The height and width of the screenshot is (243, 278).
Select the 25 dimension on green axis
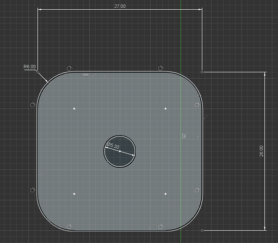184,136
